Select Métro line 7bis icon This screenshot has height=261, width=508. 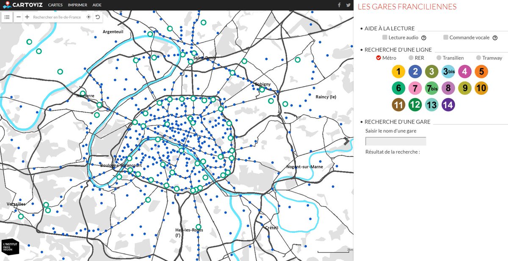click(x=431, y=88)
